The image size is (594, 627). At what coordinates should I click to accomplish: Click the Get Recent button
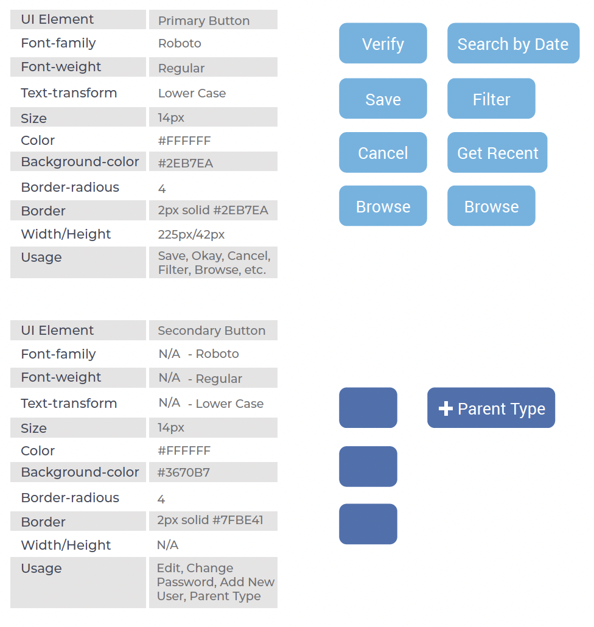[x=497, y=153]
